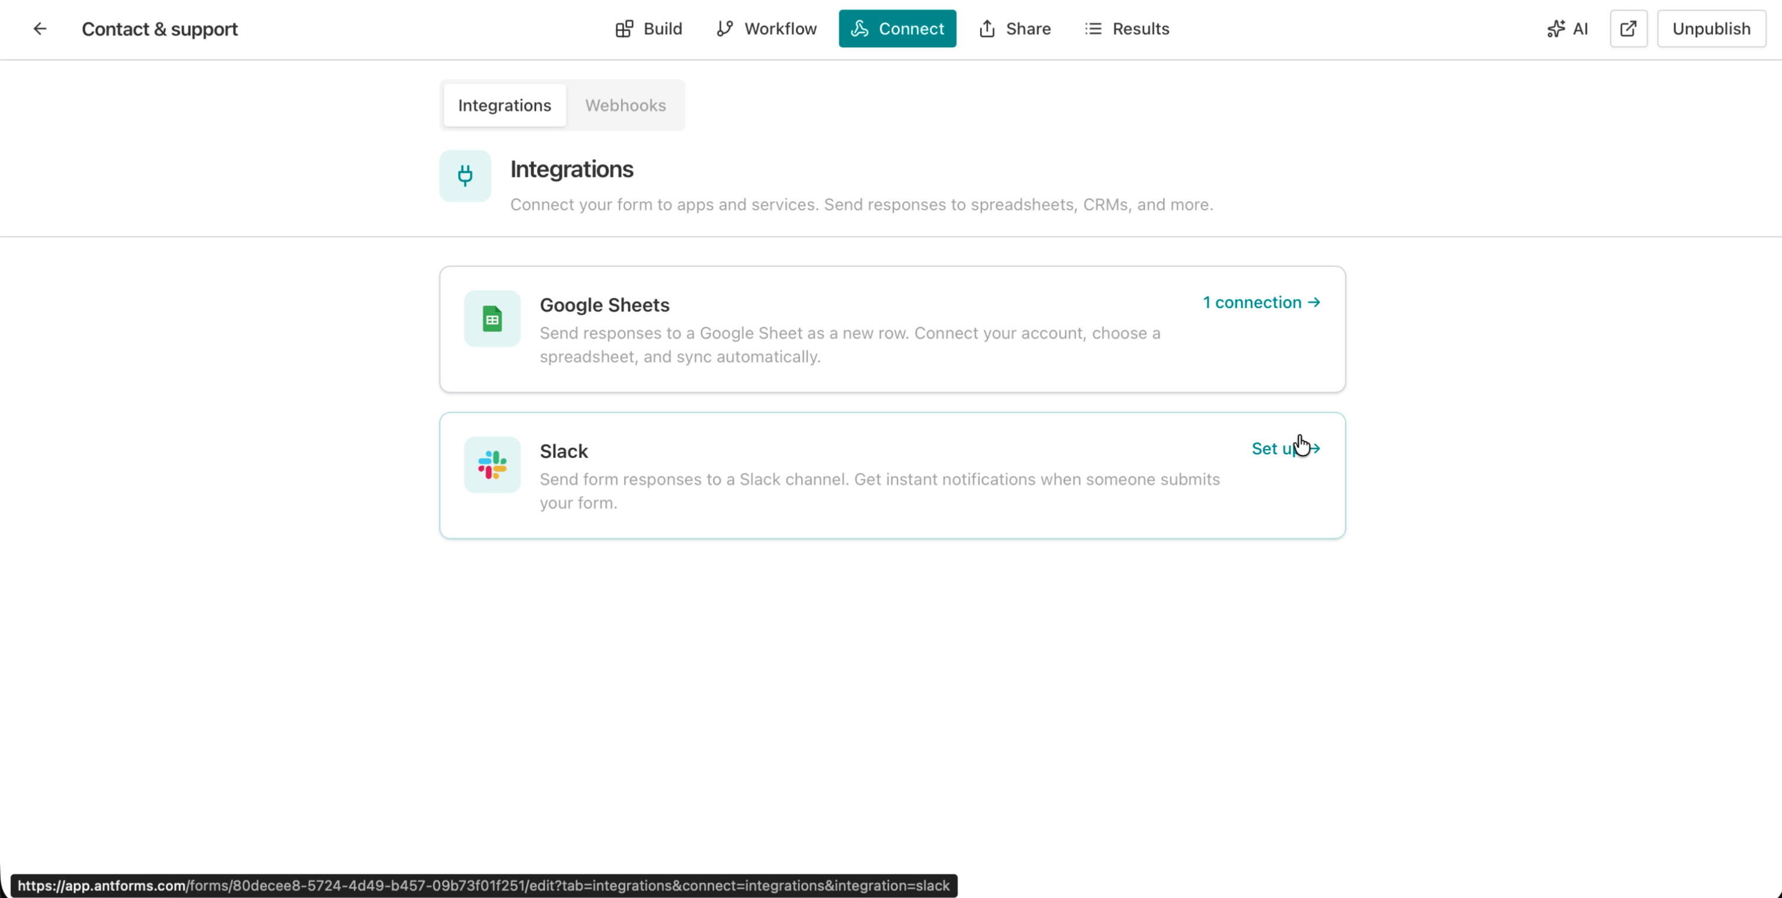Select the Integrations tab
The height and width of the screenshot is (898, 1782).
coord(504,105)
